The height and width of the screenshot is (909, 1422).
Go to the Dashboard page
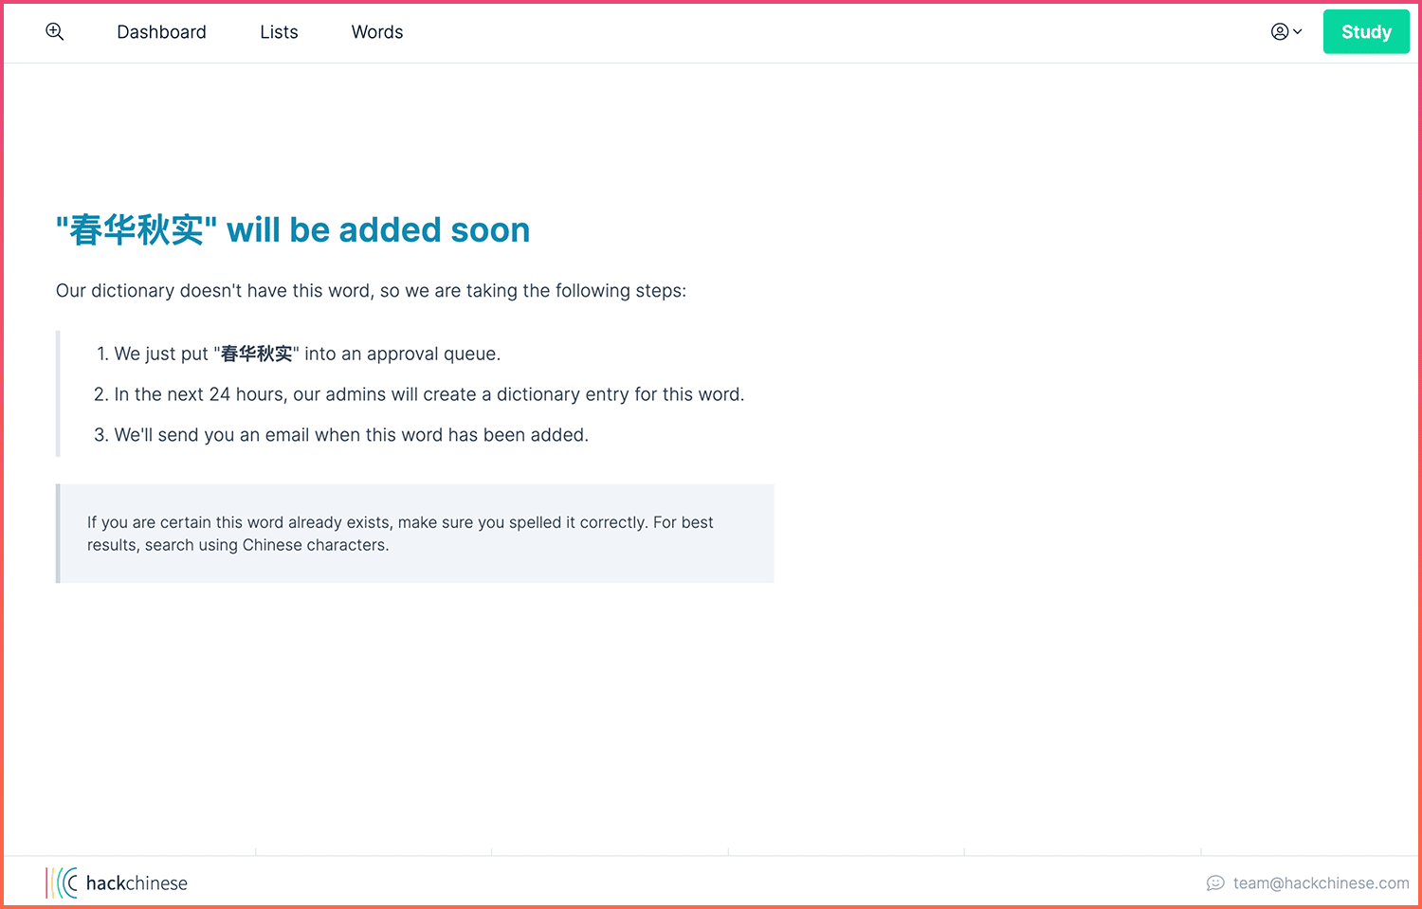tap(161, 32)
